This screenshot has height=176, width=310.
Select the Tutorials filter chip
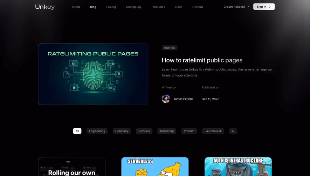[x=144, y=131]
